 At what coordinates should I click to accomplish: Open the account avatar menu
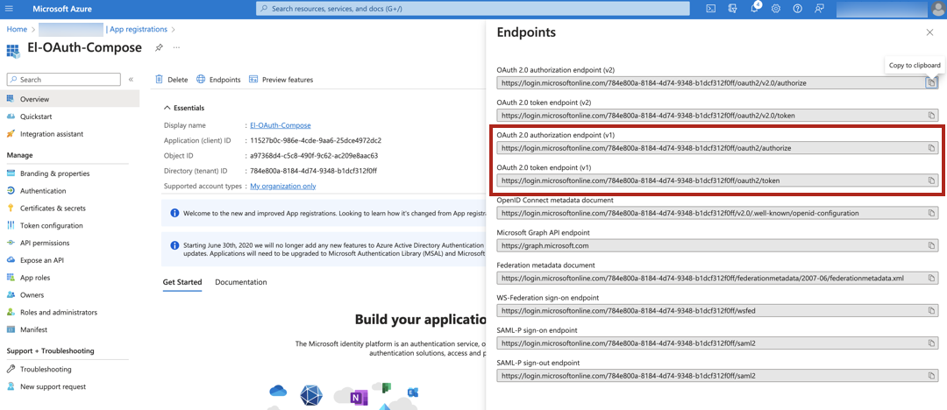click(x=937, y=9)
